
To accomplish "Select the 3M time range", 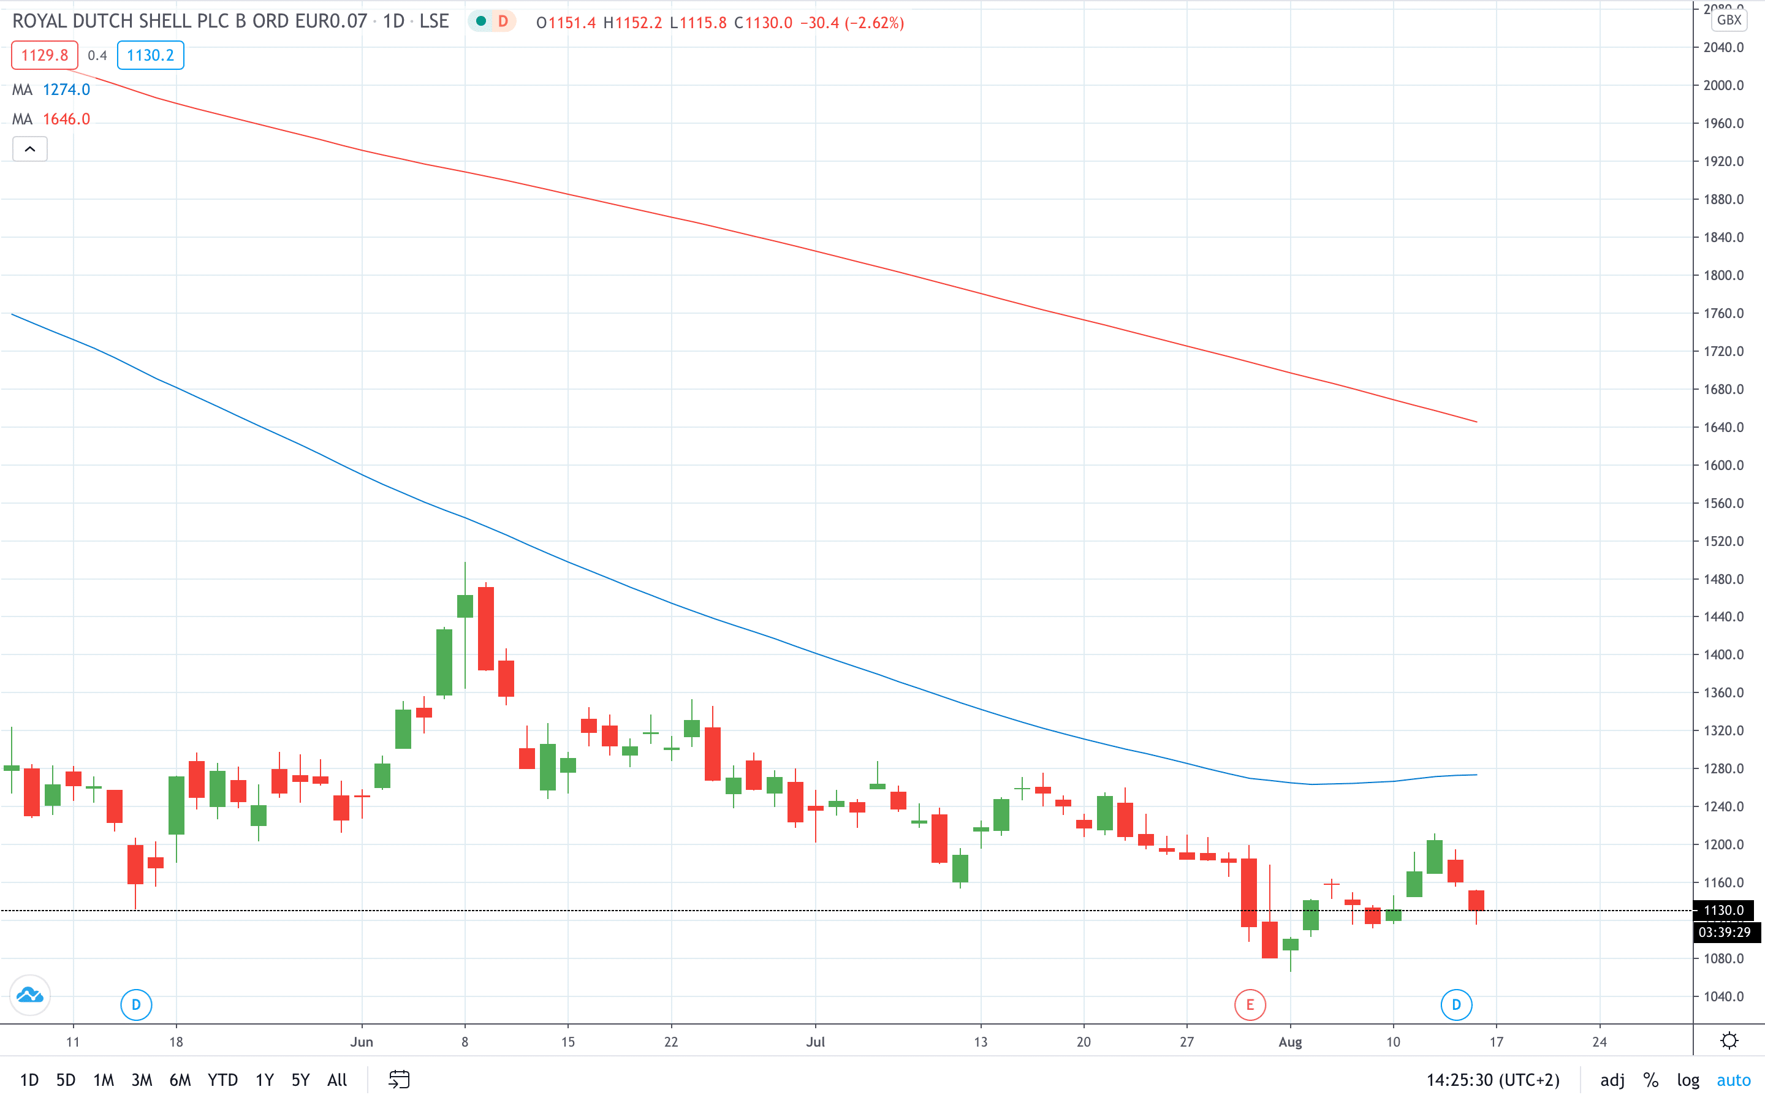I will 142,1080.
